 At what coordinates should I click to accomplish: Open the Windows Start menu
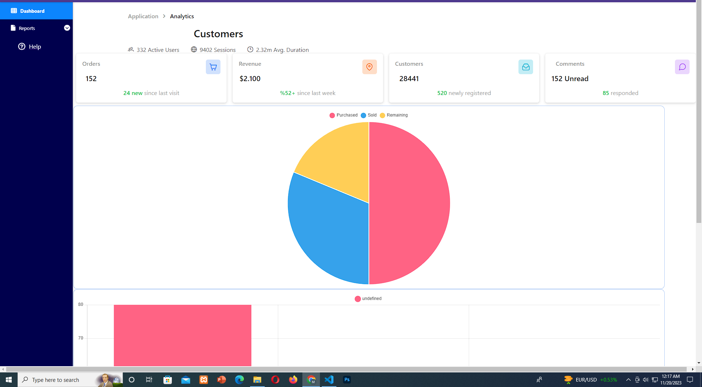click(x=9, y=380)
